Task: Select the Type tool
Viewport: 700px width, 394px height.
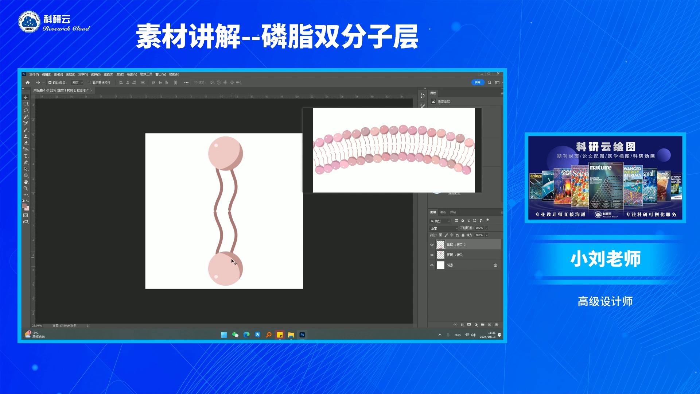Action: pyautogui.click(x=26, y=156)
